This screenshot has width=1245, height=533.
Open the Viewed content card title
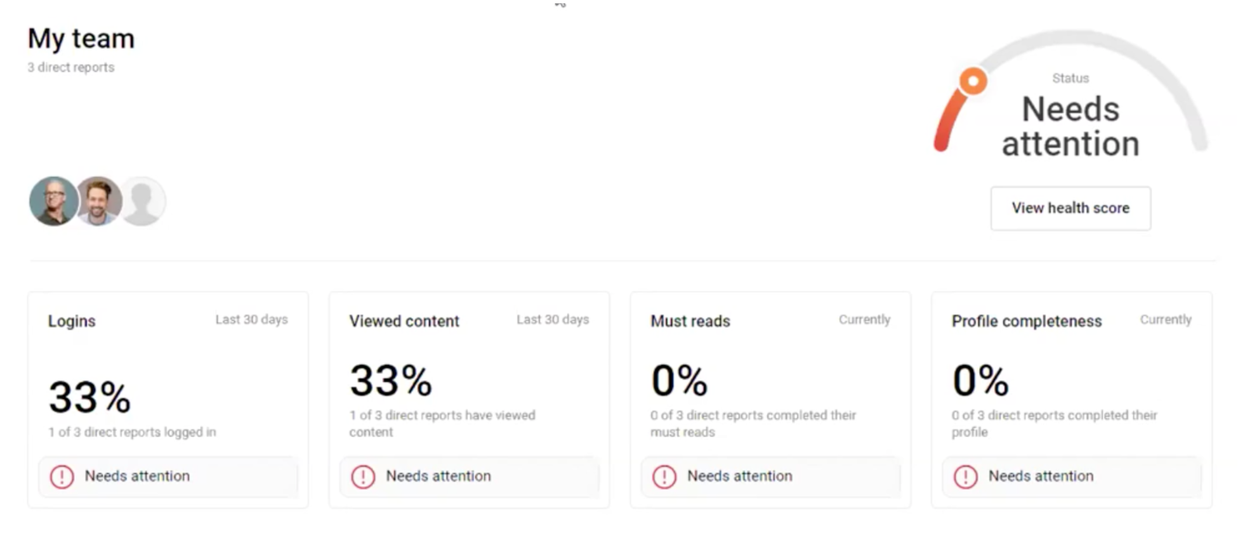click(x=404, y=321)
